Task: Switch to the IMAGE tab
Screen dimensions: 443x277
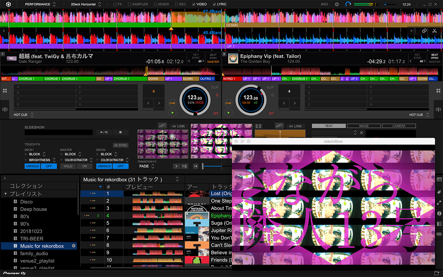Action: (364, 126)
